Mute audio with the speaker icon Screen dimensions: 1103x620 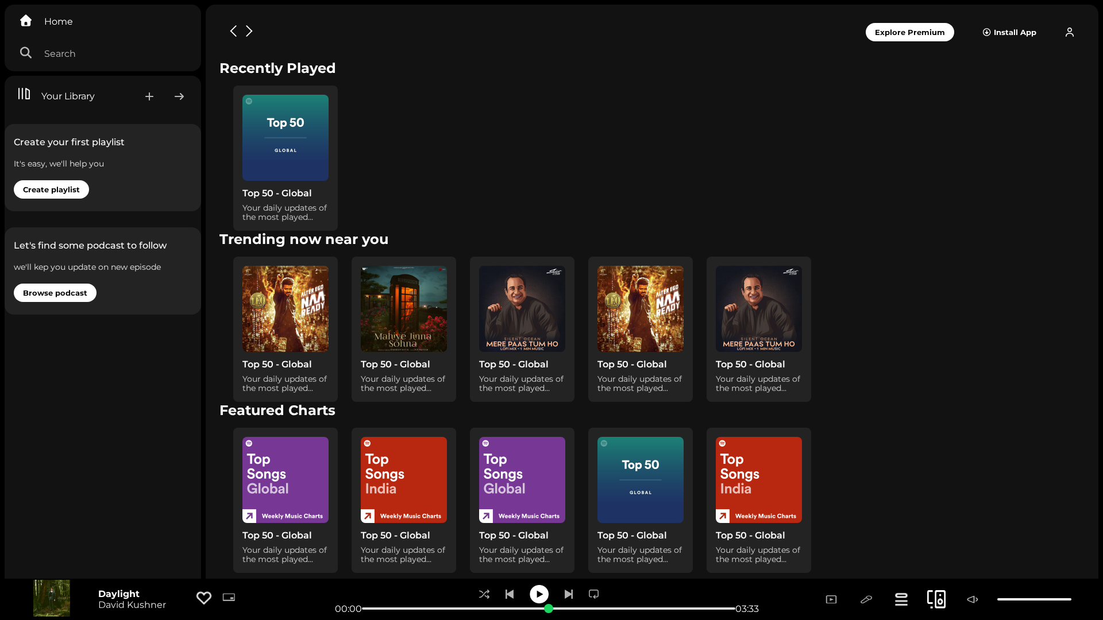click(x=973, y=599)
